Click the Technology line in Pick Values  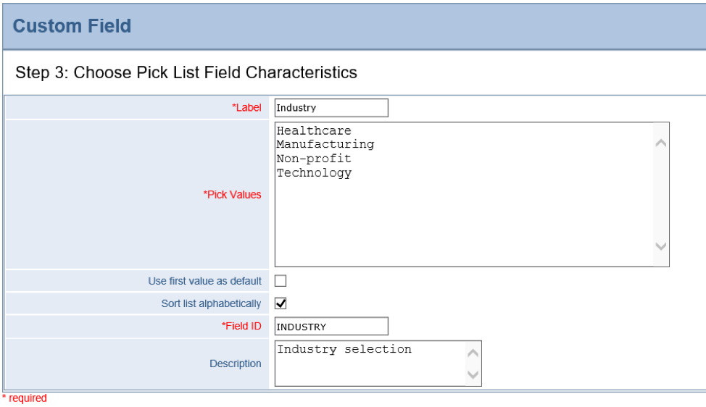pos(314,173)
